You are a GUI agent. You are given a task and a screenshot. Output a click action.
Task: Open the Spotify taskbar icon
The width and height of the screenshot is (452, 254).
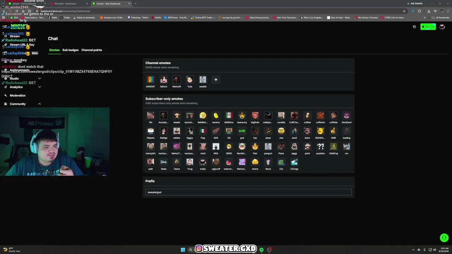coord(261,250)
